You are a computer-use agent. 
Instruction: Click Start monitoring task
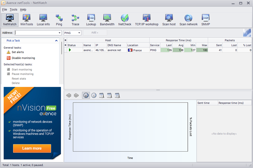coord(22,70)
